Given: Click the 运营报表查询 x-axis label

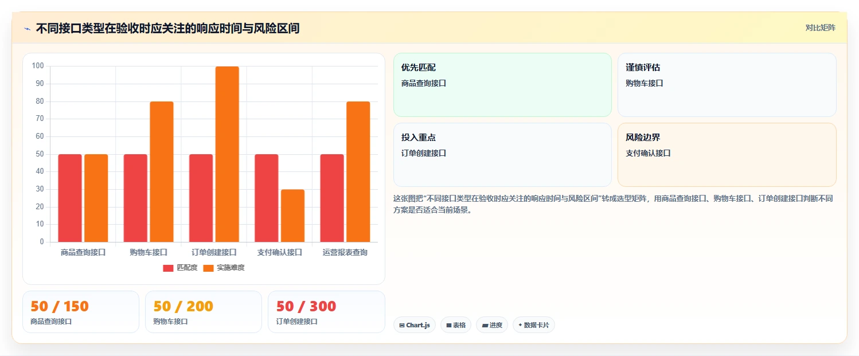Looking at the screenshot, I should coord(345,252).
